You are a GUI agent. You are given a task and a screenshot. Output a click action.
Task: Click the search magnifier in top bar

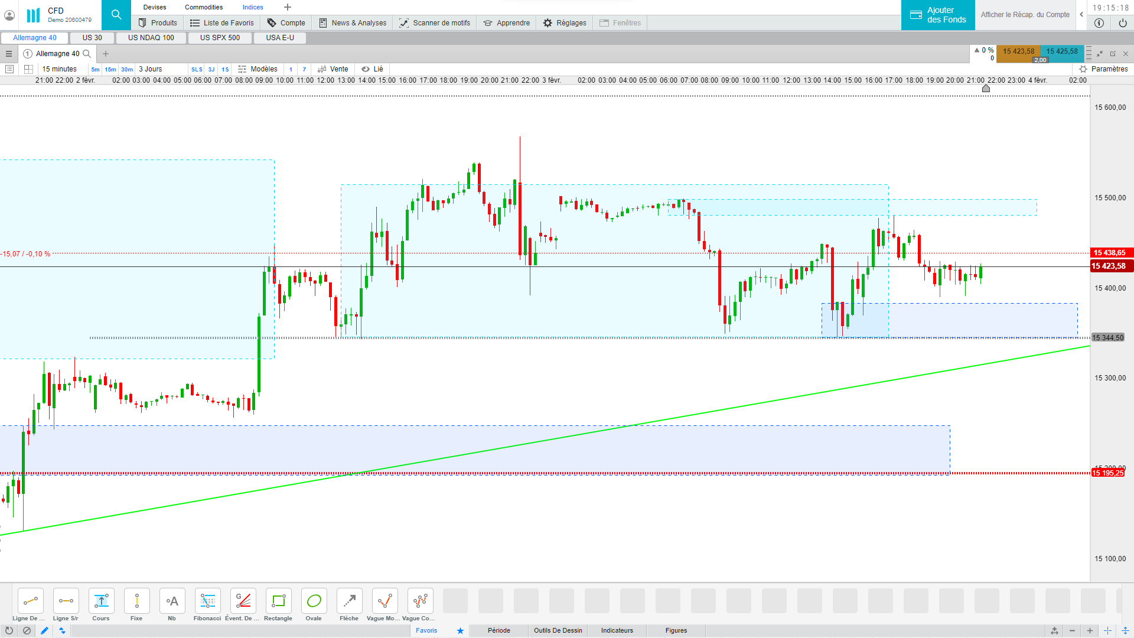tap(116, 15)
